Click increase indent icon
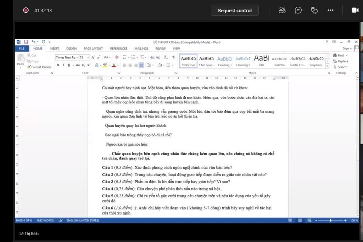The image size is (363, 242). click(158, 57)
